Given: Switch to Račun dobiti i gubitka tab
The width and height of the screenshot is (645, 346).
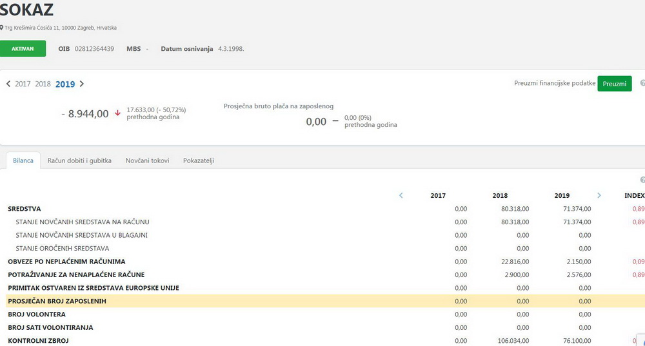Looking at the screenshot, I should [x=79, y=160].
